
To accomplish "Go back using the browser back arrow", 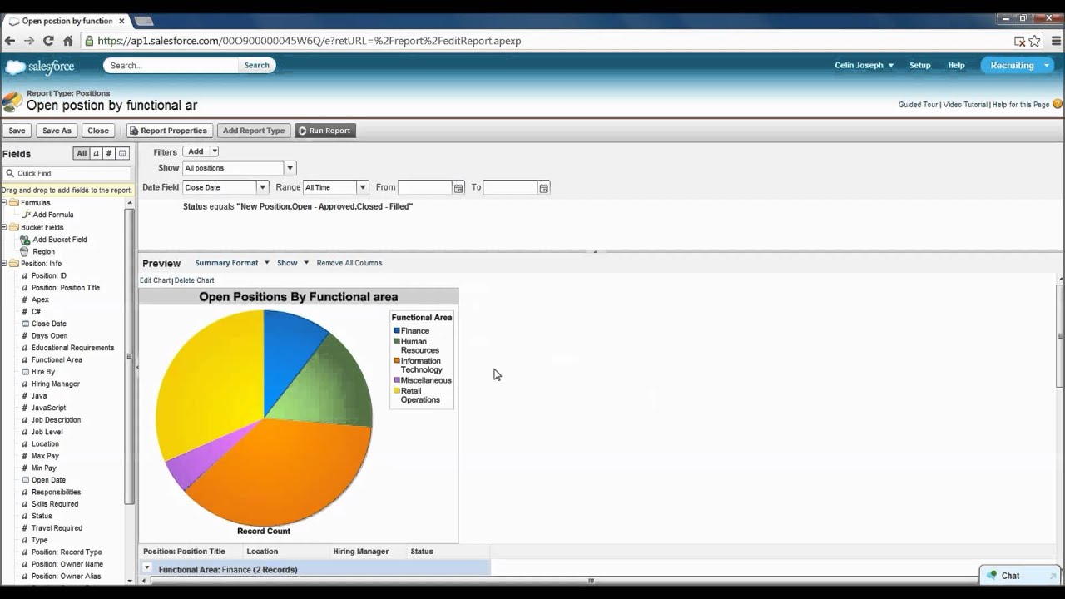I will click(10, 41).
